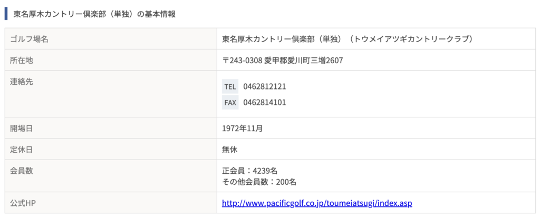Select the ゴルフ場名 row label
The image size is (540, 218).
coord(30,39)
